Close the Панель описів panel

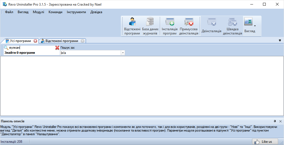click(x=280, y=121)
